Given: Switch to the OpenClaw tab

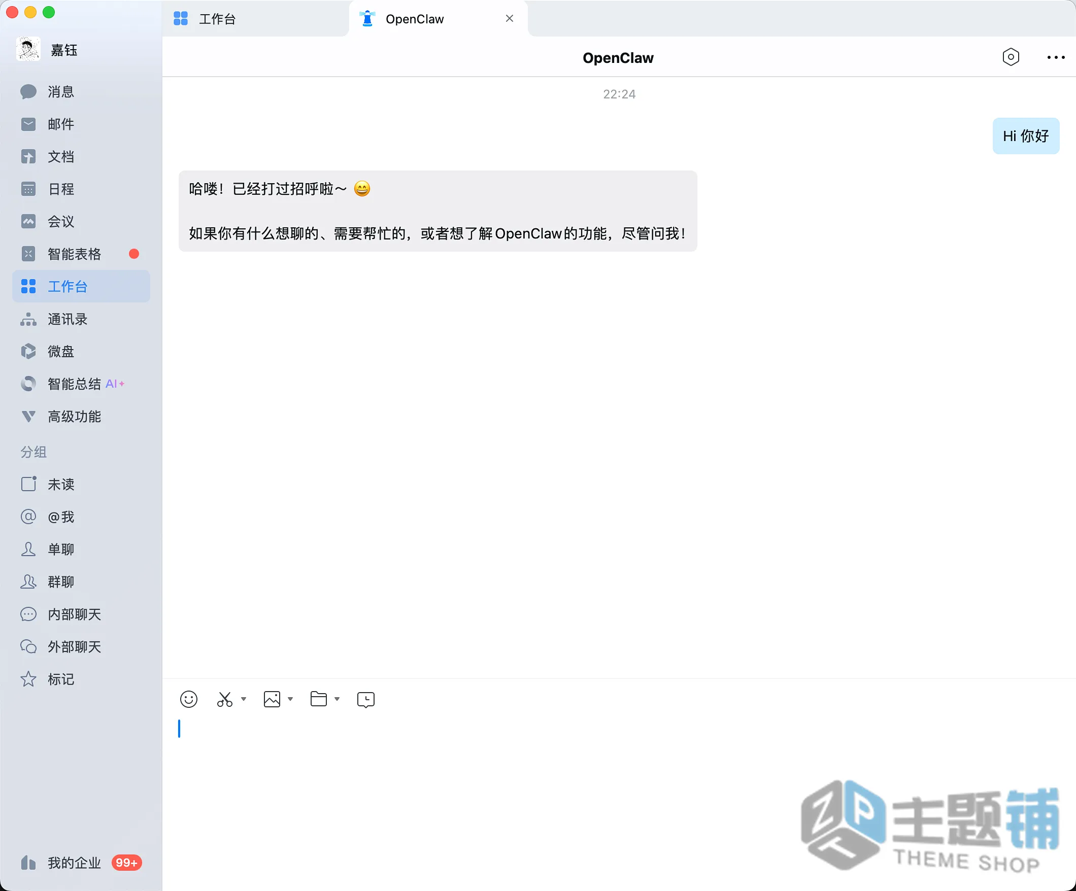Looking at the screenshot, I should coord(438,19).
